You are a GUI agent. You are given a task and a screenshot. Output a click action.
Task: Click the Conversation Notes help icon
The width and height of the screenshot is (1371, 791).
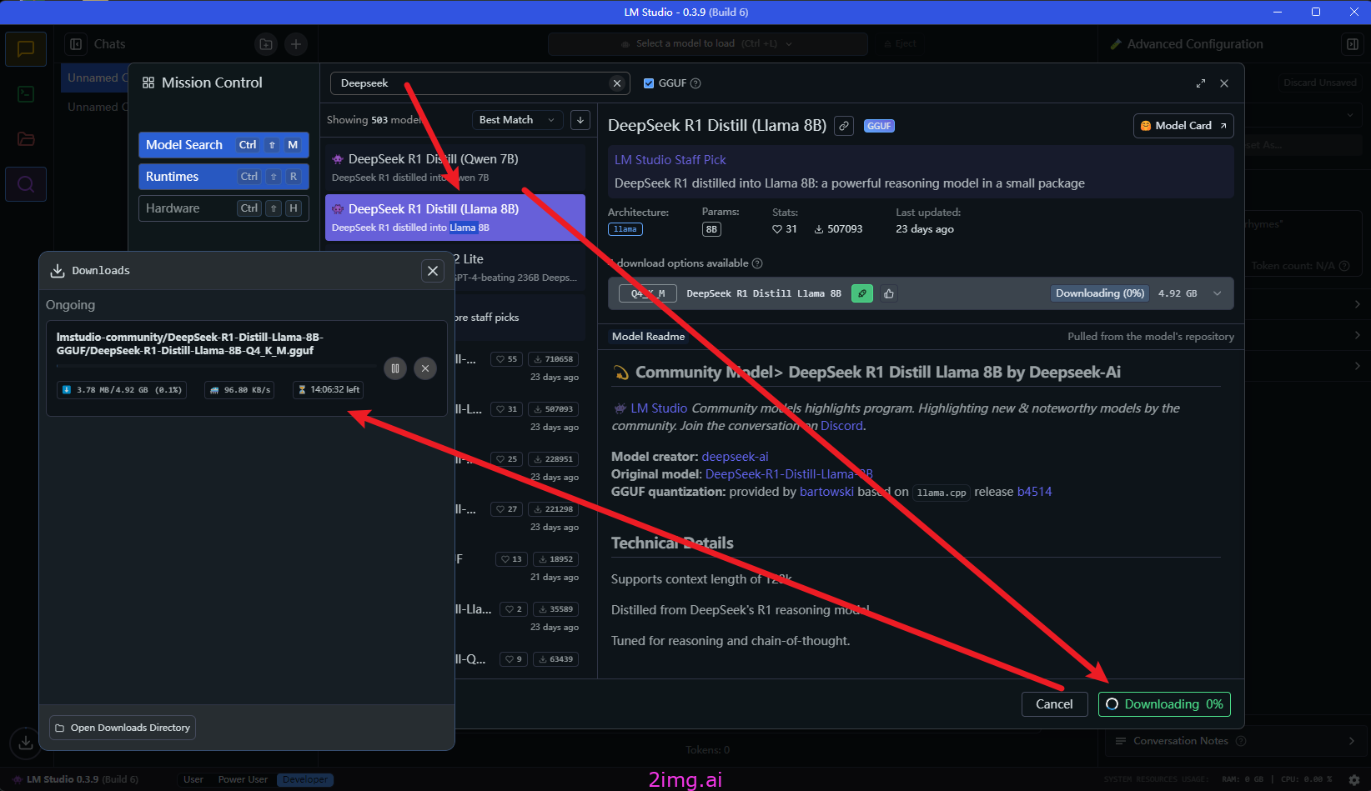coord(1241,741)
